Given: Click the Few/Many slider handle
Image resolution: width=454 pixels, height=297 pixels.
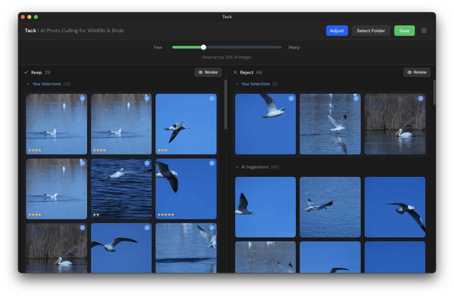Looking at the screenshot, I should click(204, 47).
